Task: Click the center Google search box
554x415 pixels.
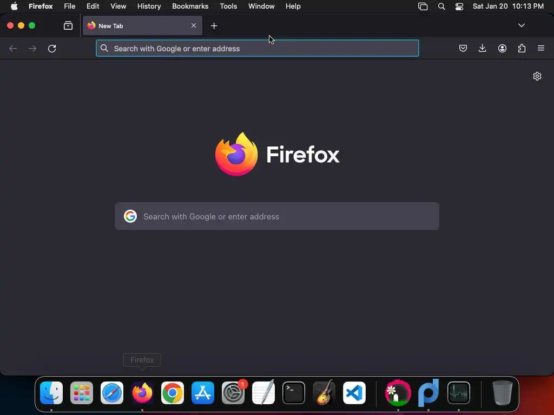Action: click(x=276, y=216)
